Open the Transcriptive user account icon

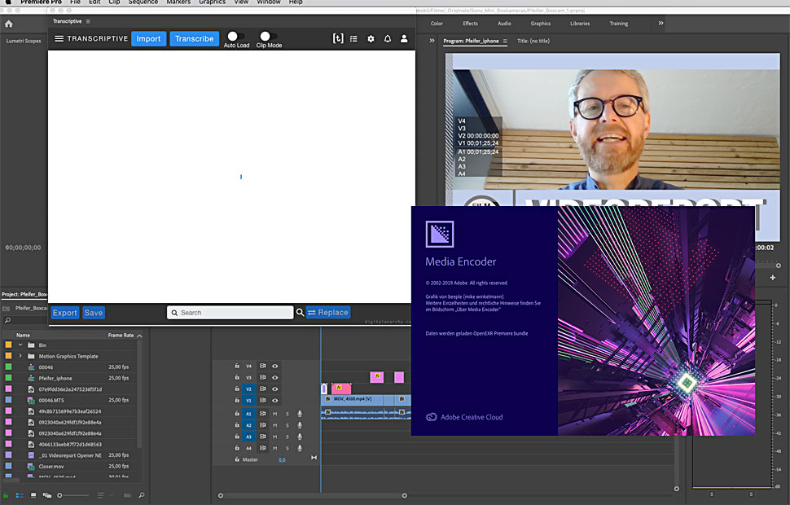tap(404, 39)
